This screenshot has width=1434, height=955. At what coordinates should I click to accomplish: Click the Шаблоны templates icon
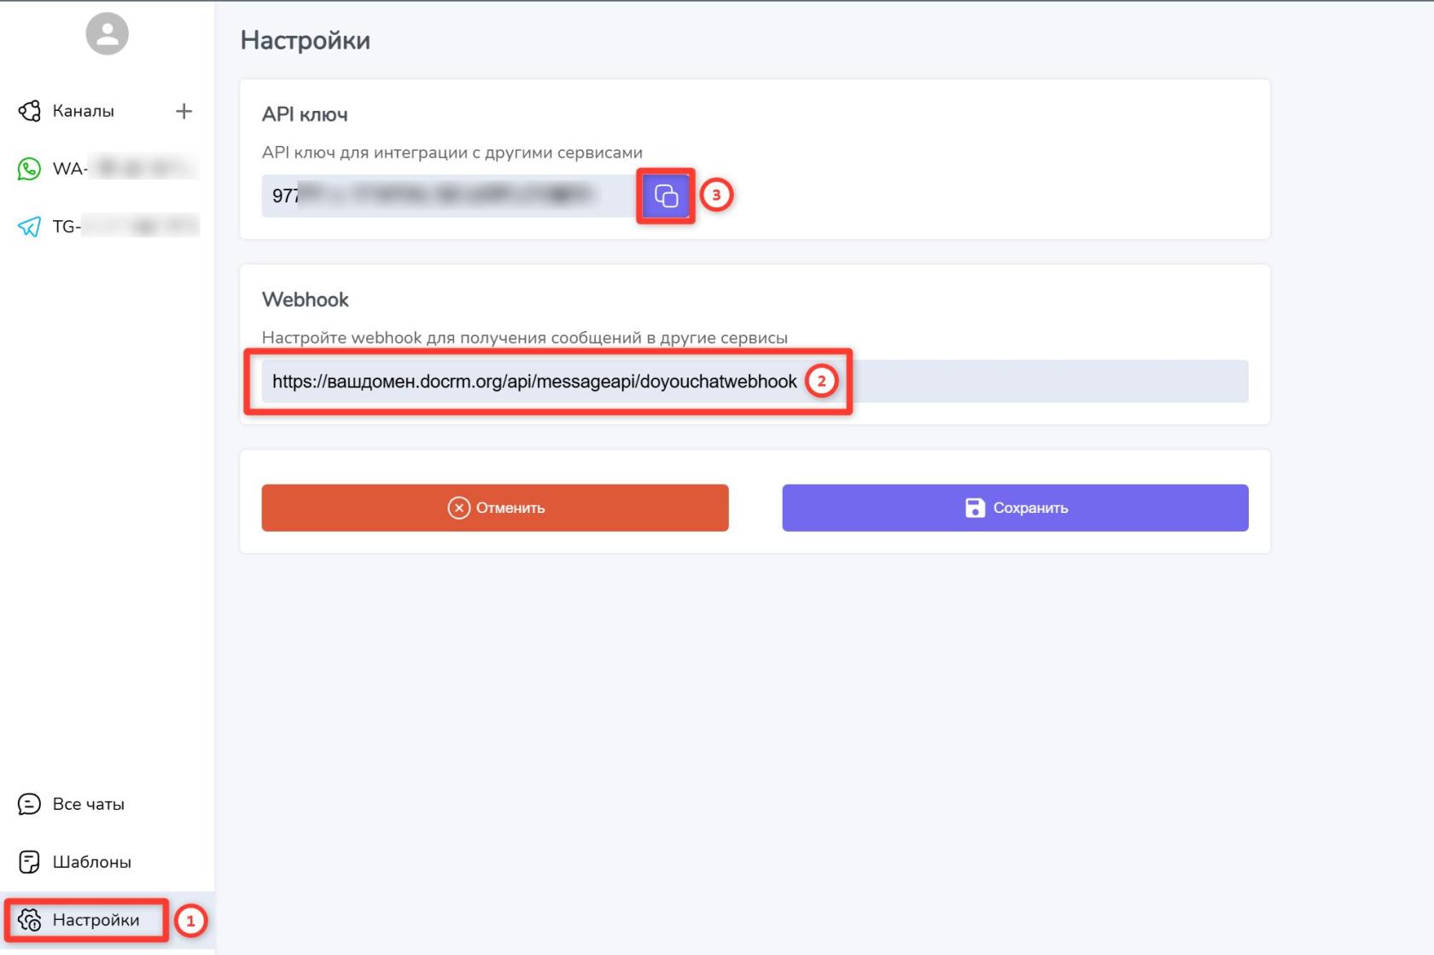point(29,862)
